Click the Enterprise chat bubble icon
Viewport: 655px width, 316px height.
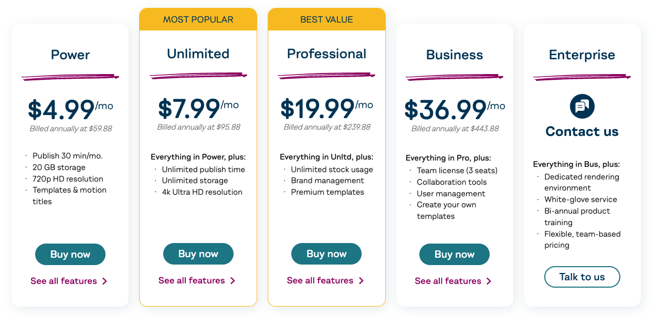(582, 107)
